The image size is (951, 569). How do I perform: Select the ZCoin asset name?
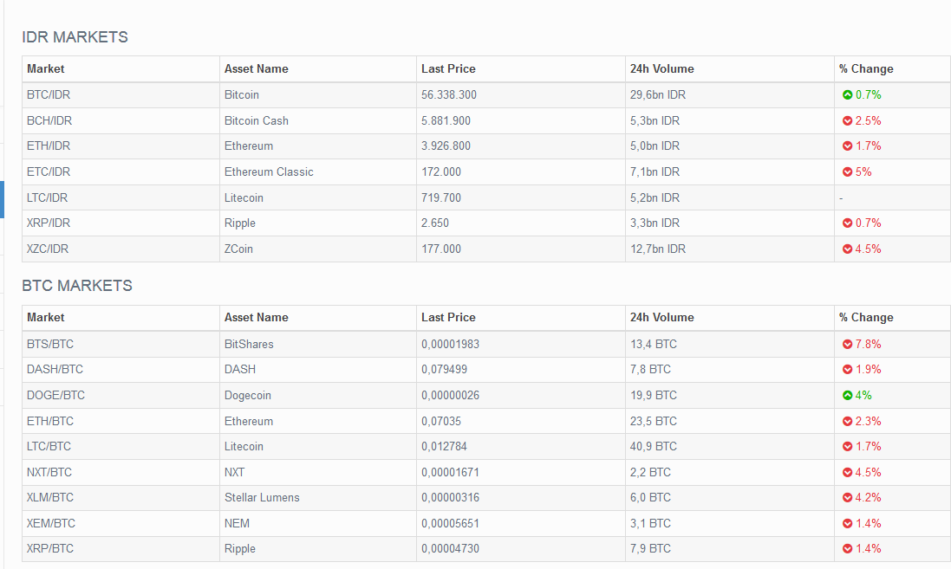tap(238, 249)
